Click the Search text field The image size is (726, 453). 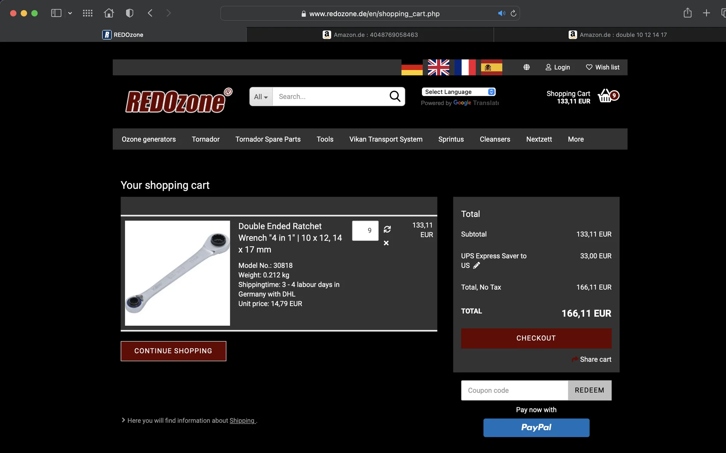329,97
